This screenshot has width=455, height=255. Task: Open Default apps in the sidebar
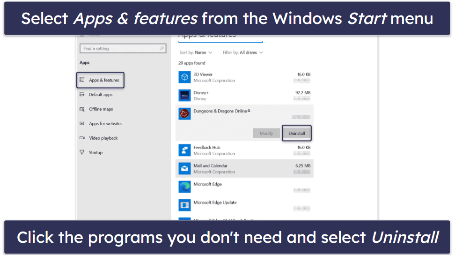pyautogui.click(x=100, y=94)
